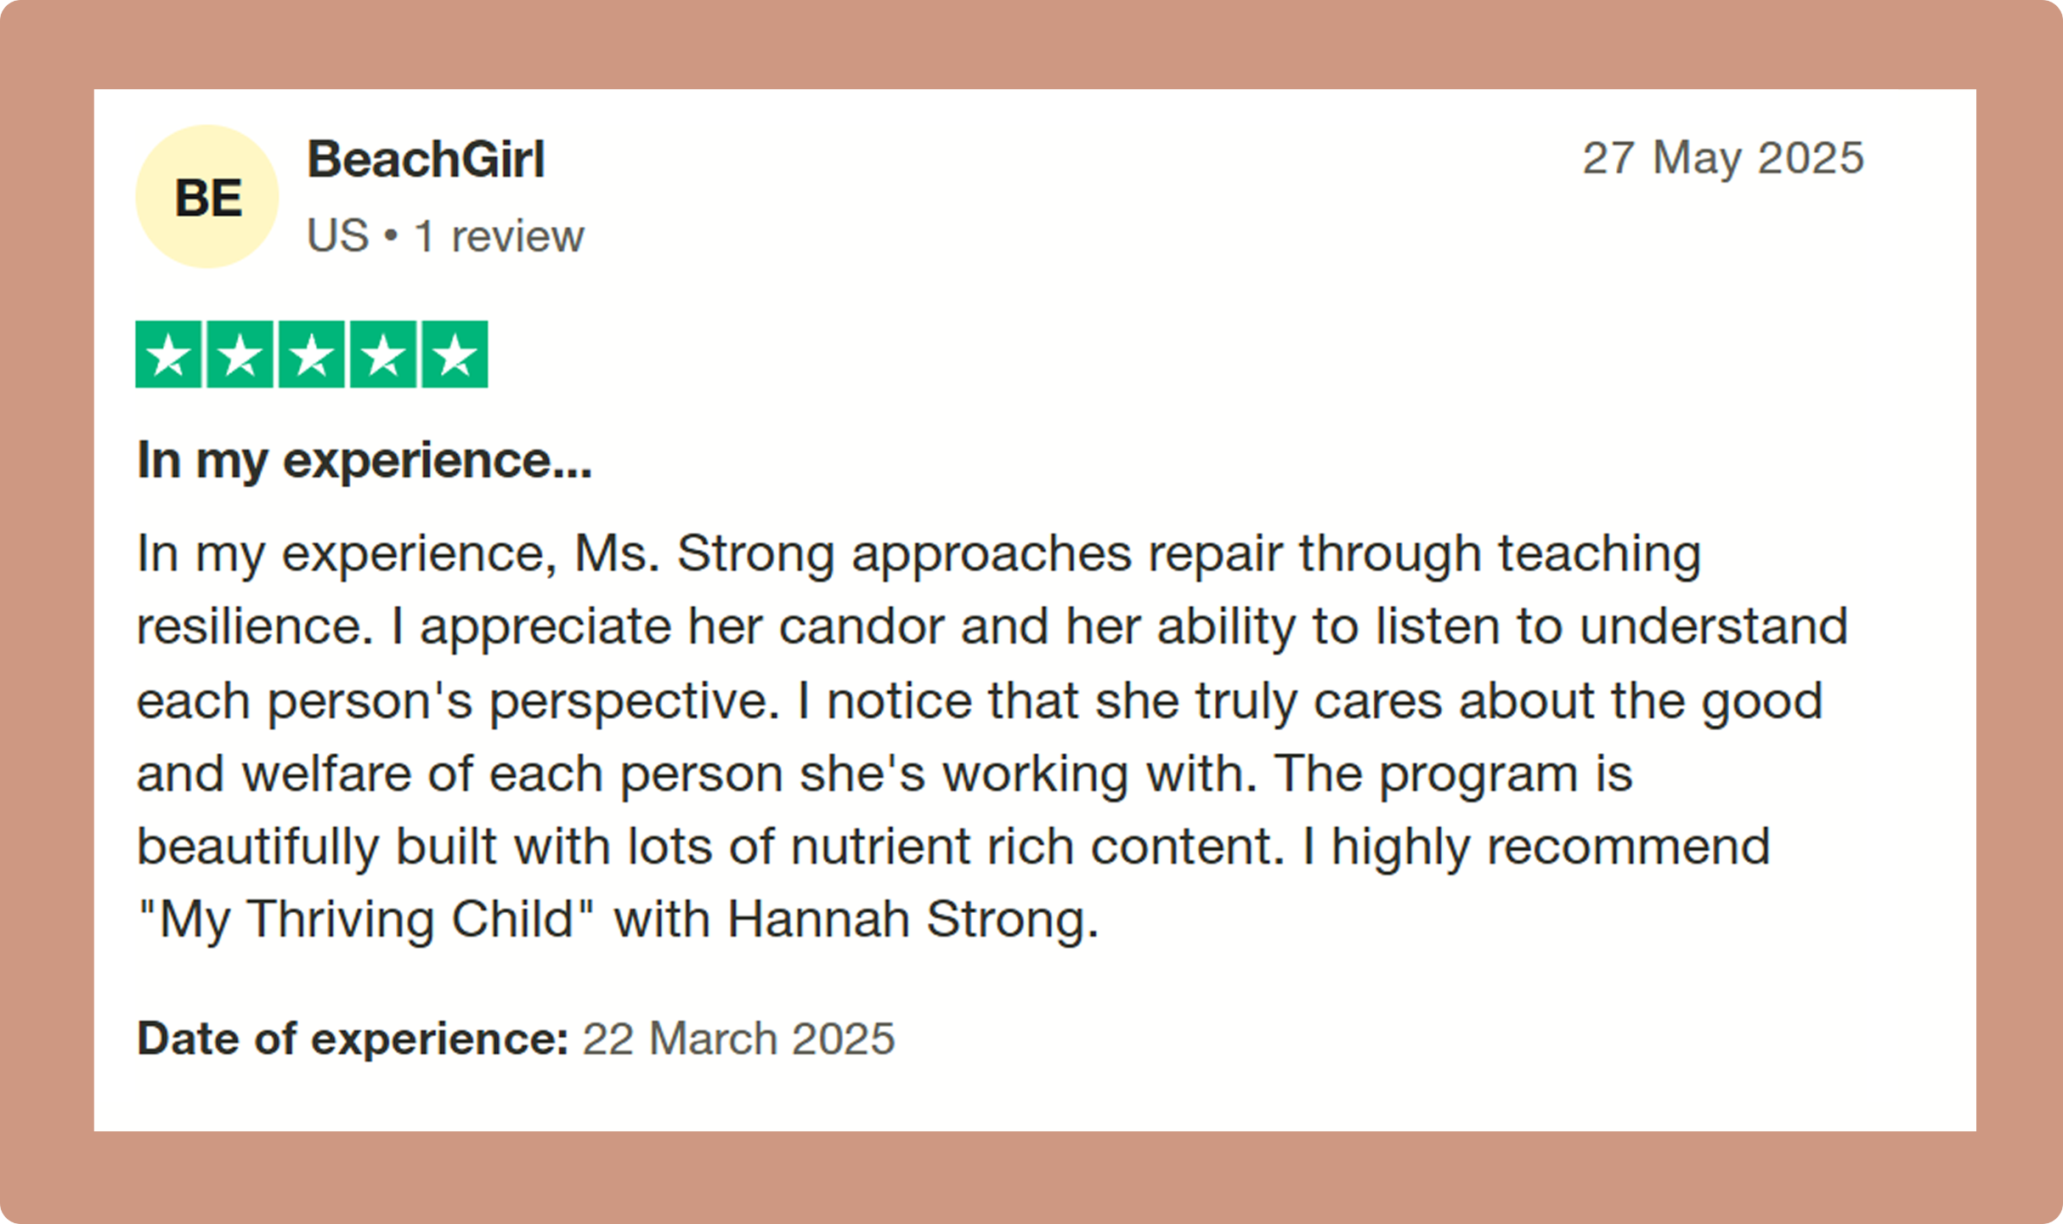The image size is (2063, 1224).
Task: Select the fifth green star
Action: click(x=455, y=354)
